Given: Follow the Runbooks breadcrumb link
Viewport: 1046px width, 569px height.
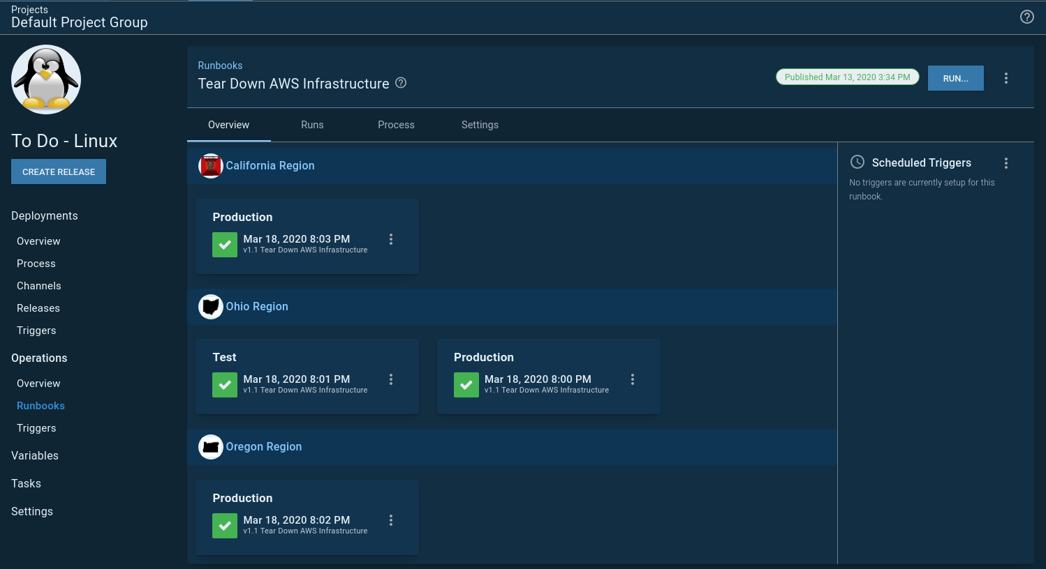Looking at the screenshot, I should tap(220, 66).
